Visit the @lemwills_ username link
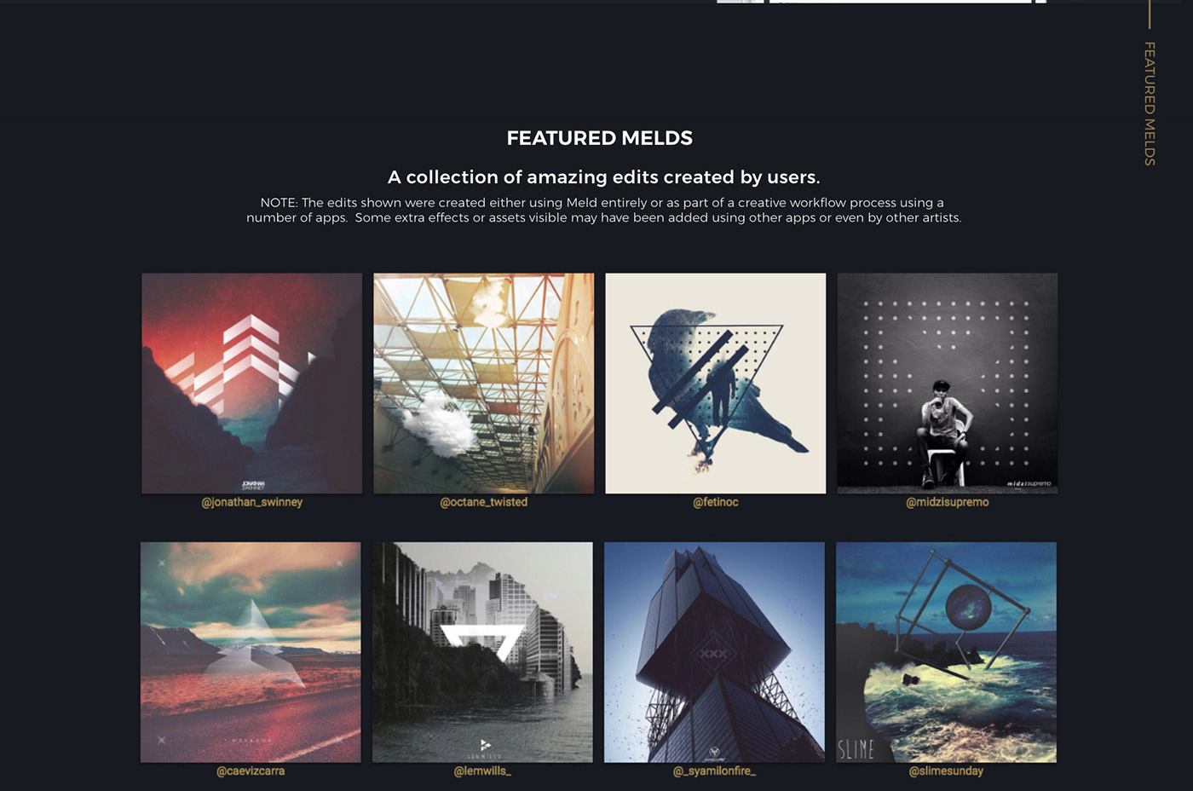Image resolution: width=1193 pixels, height=791 pixels. pyautogui.click(x=482, y=771)
